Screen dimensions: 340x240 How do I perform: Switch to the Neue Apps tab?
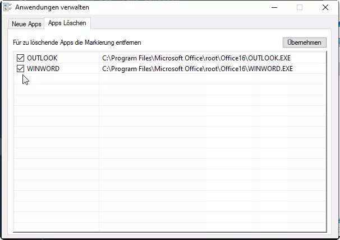tap(26, 24)
